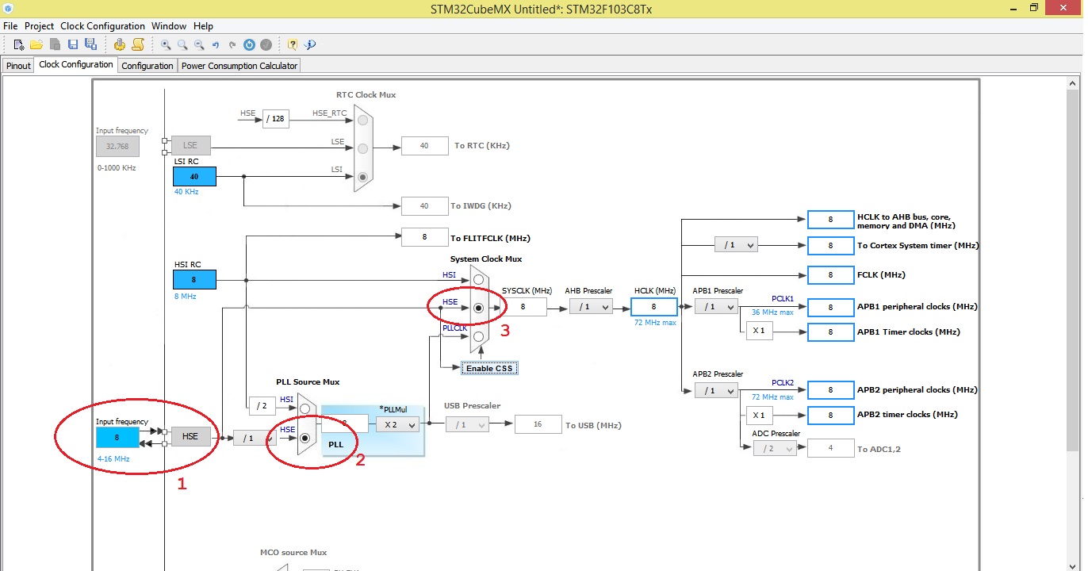Click the New Project toolbar icon
This screenshot has width=1088, height=571.
pos(19,44)
